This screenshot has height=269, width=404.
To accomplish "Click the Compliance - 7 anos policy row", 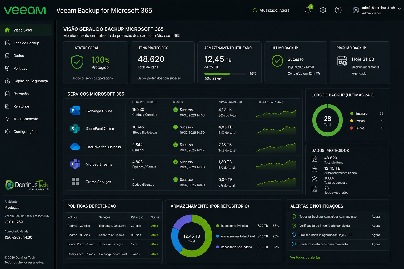I will [x=113, y=254].
